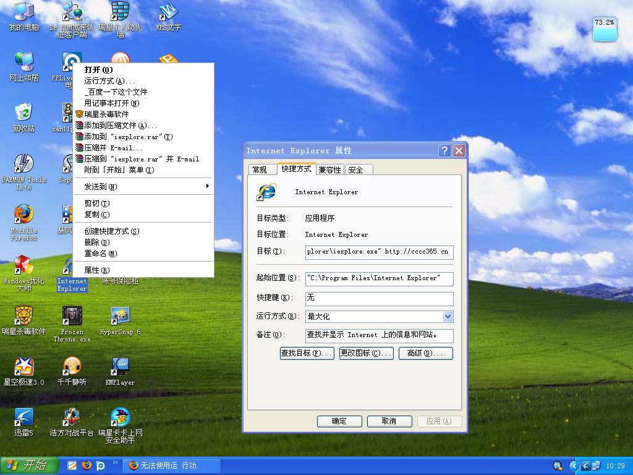Choose 创建快捷方式(S) menu entry
This screenshot has height=475, width=633.
click(x=143, y=231)
